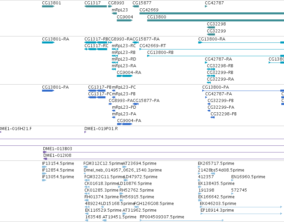Click protein CG32299-PA
284x222 pixels.
click(221, 107)
